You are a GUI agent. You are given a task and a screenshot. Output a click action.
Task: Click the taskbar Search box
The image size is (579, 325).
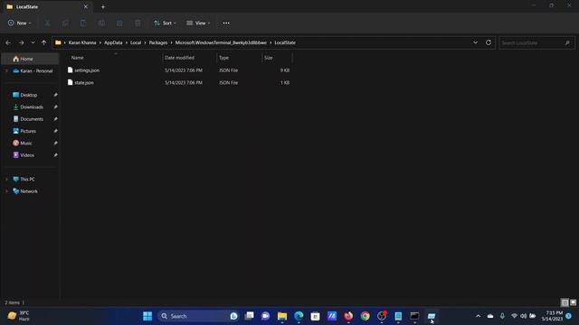(197, 316)
